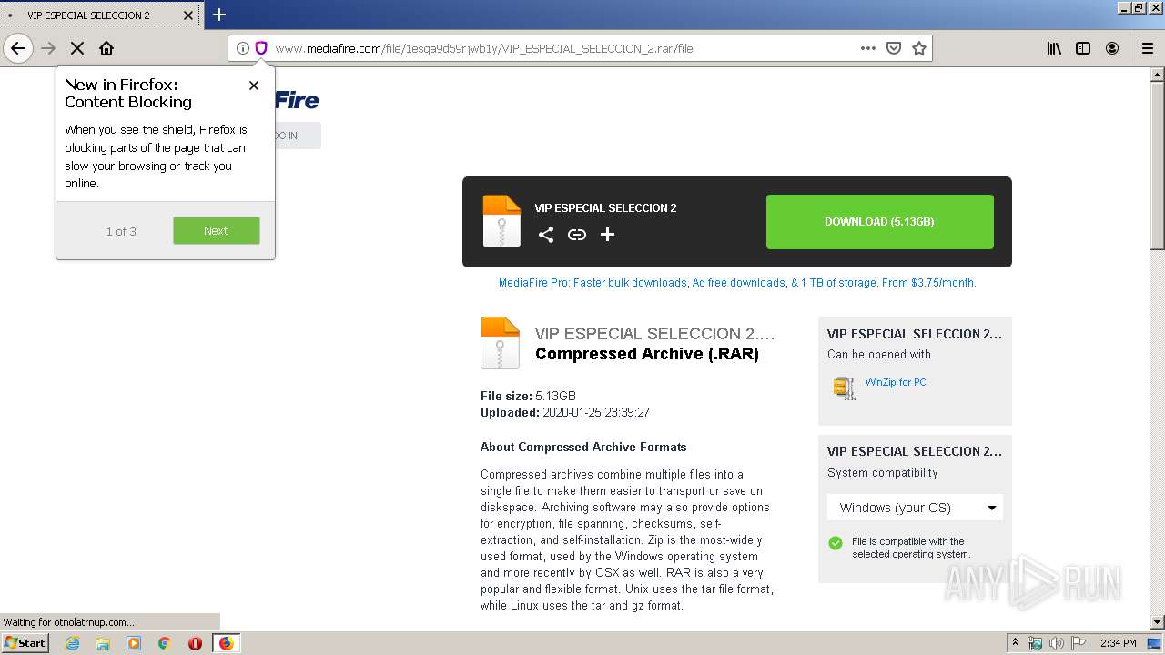This screenshot has width=1165, height=655.
Task: Show hidden system tray icons arrow
Action: pyautogui.click(x=1015, y=643)
